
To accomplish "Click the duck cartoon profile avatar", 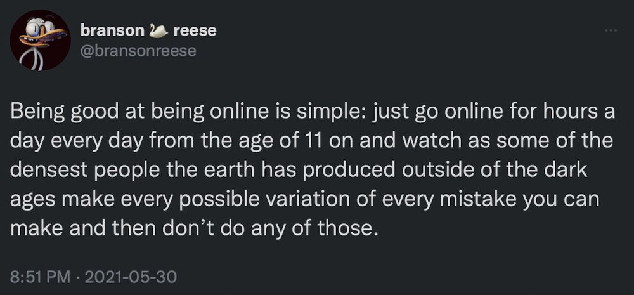I will click(41, 40).
